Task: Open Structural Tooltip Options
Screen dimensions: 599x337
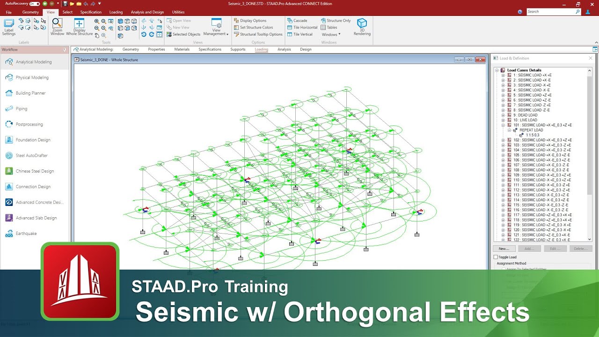Action: coord(258,34)
